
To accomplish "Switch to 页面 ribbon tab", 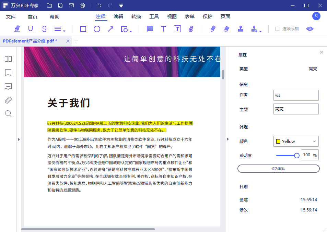I will 225,16.
